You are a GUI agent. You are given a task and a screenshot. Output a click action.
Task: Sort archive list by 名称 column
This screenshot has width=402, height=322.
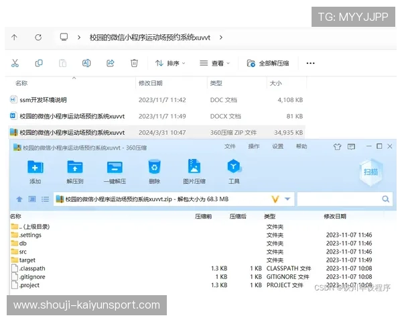15,217
